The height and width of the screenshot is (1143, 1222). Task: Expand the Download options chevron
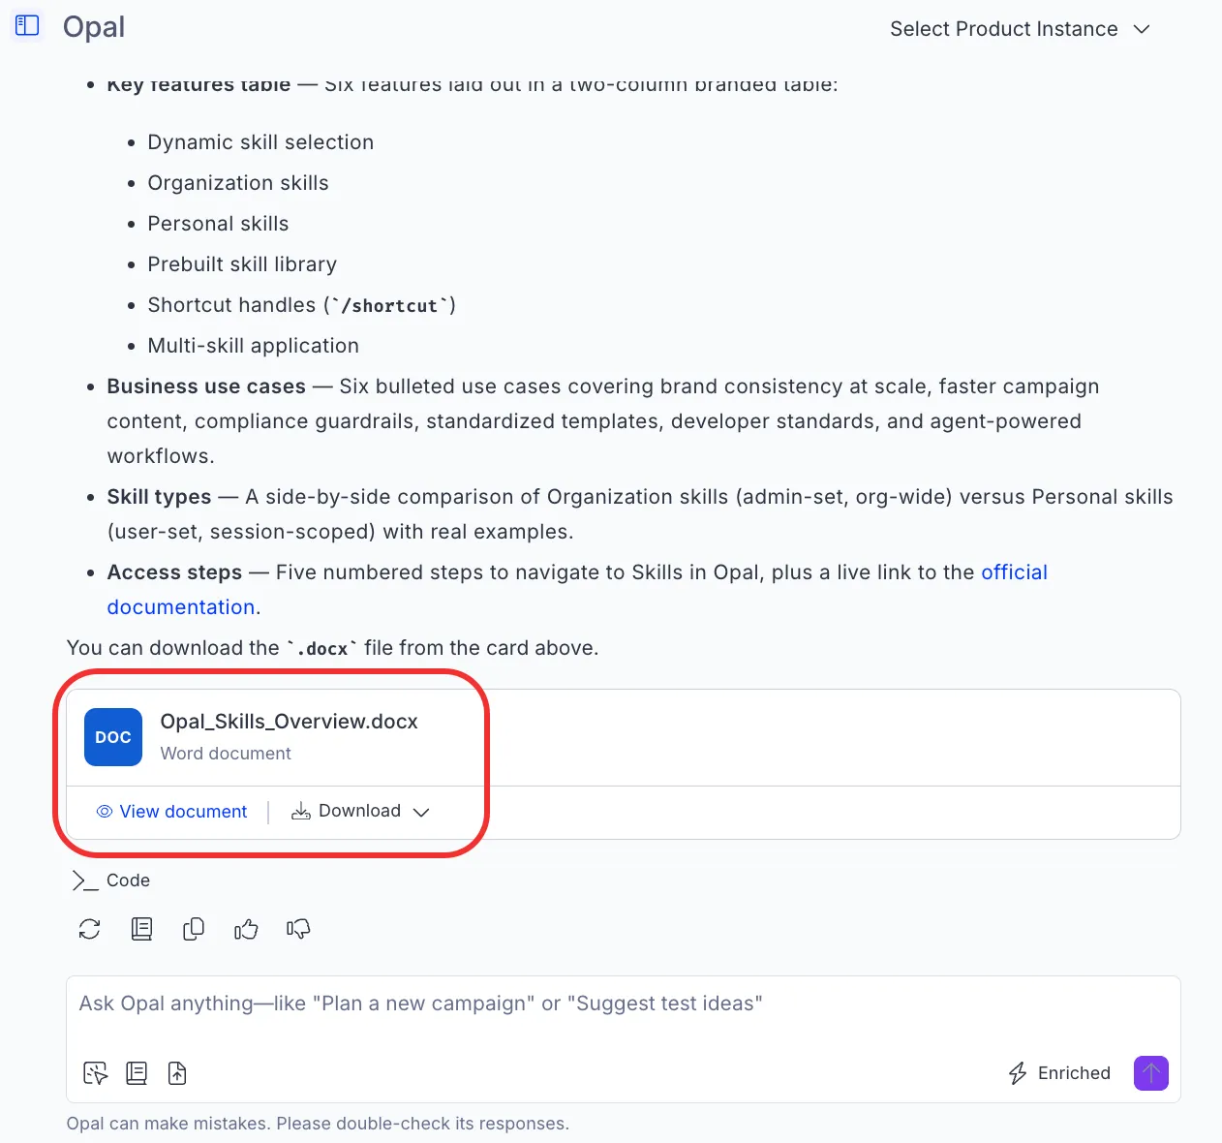tap(421, 812)
